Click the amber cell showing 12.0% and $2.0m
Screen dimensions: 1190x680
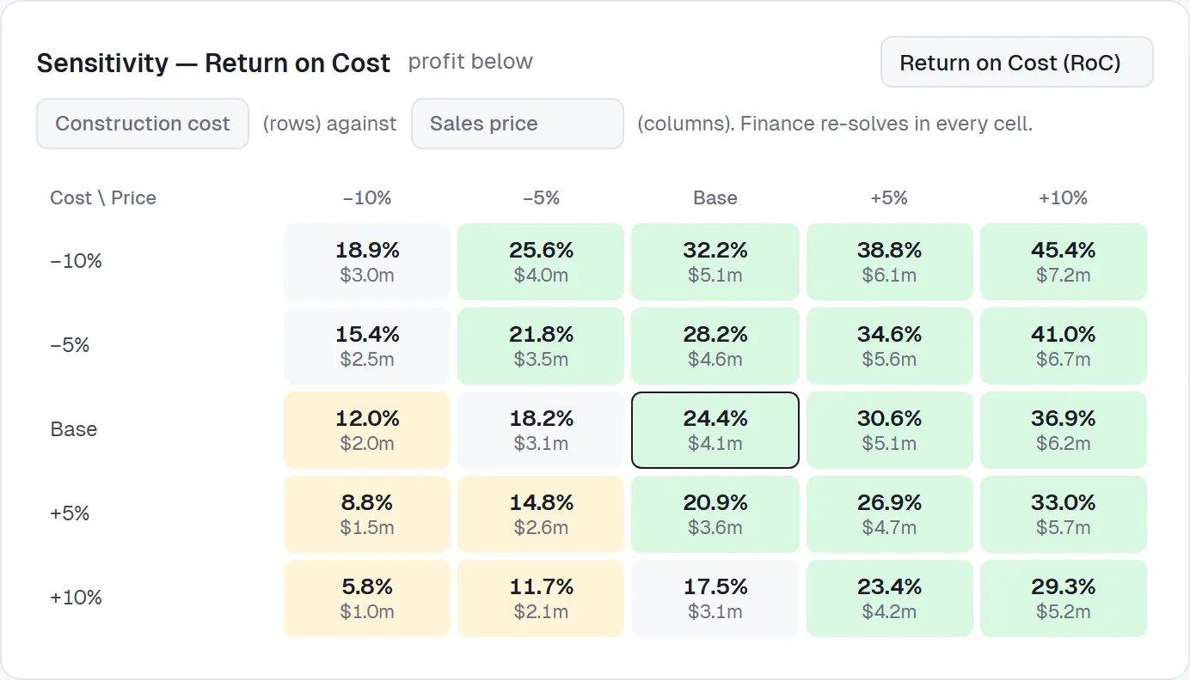pyautogui.click(x=367, y=430)
